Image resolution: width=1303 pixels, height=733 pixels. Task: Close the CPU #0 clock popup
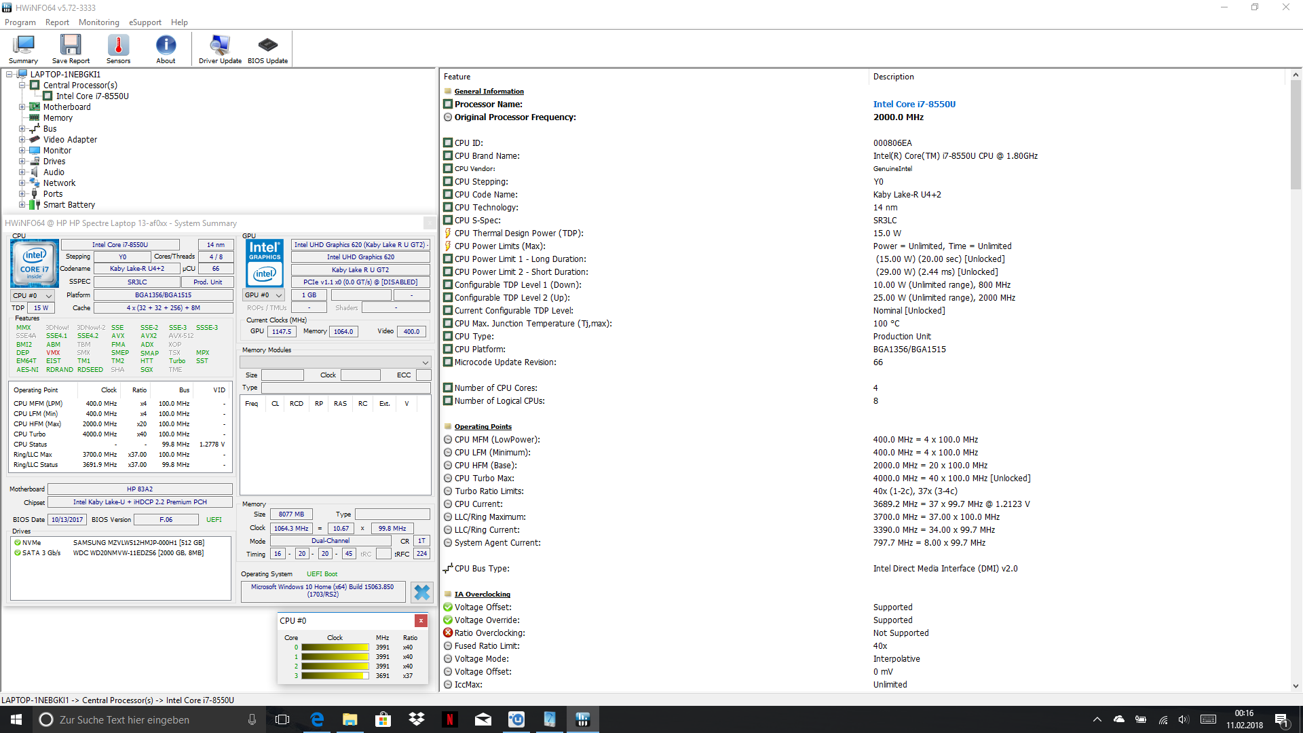coord(421,620)
